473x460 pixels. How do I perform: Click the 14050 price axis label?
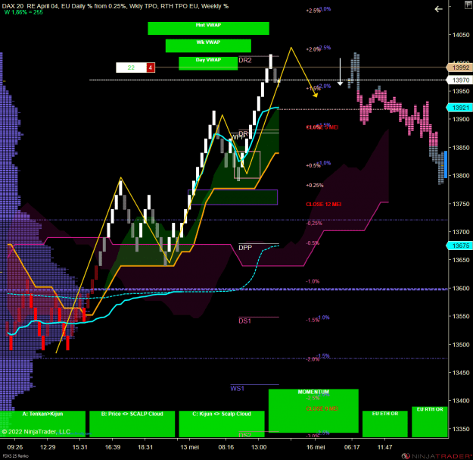461,35
